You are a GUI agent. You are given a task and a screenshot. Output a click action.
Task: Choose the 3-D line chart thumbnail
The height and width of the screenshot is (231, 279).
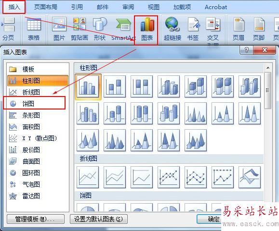pos(250,177)
